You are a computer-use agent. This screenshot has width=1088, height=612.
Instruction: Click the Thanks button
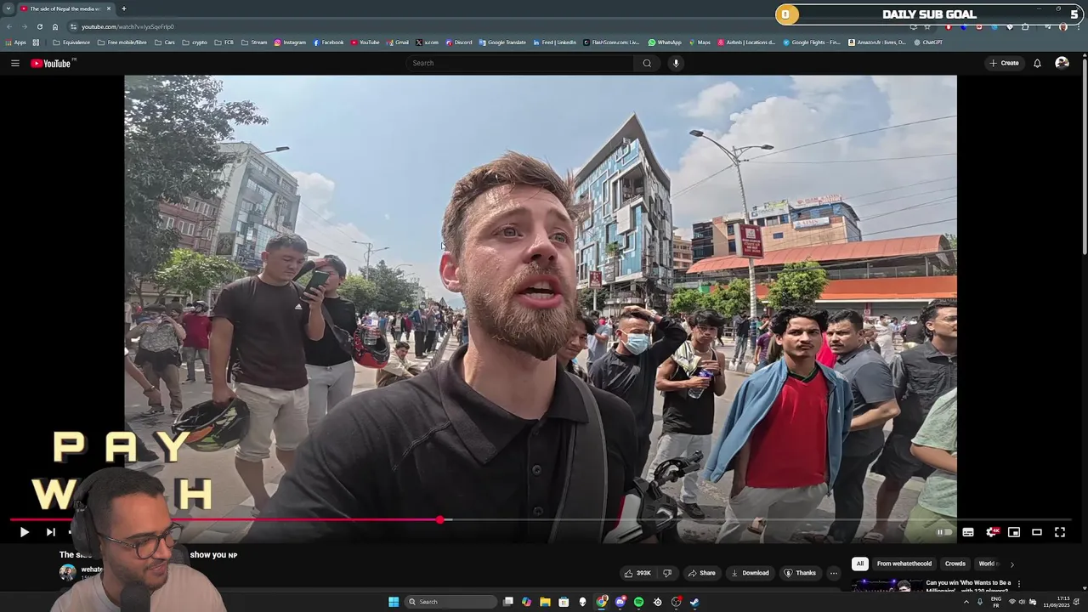click(800, 573)
